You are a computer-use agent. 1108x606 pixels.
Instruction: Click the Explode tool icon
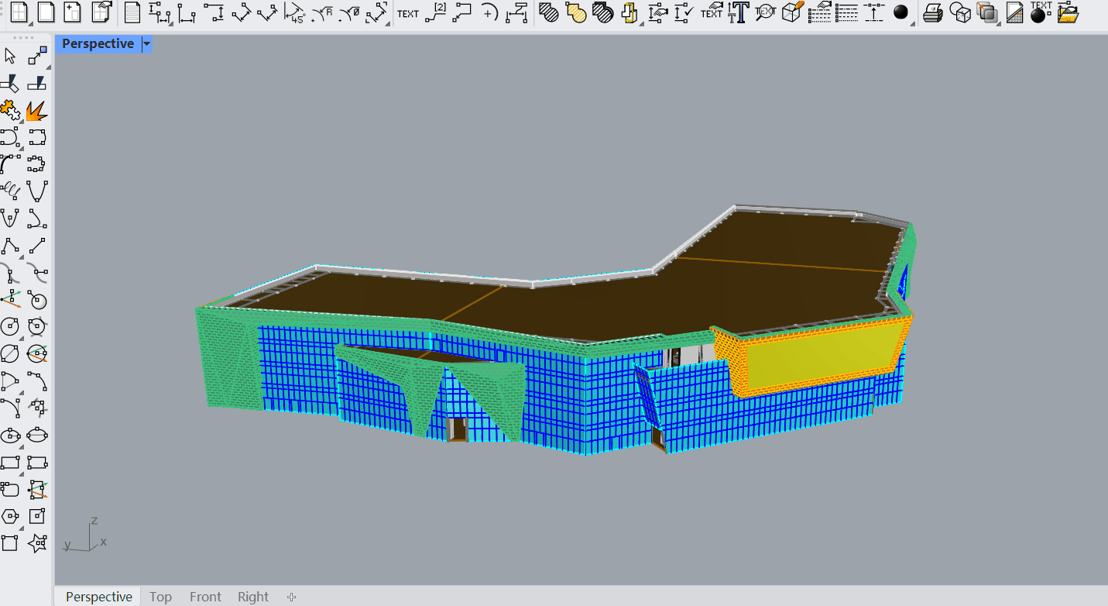36,111
